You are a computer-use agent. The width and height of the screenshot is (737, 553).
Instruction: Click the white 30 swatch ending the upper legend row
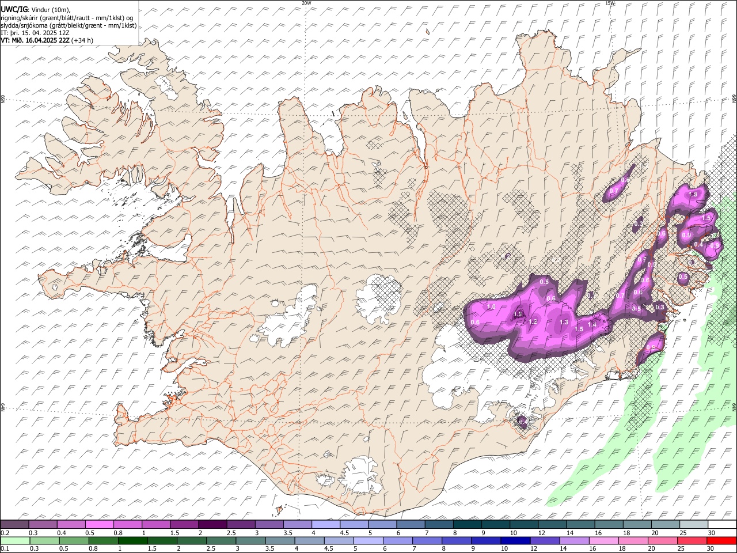coord(722,524)
